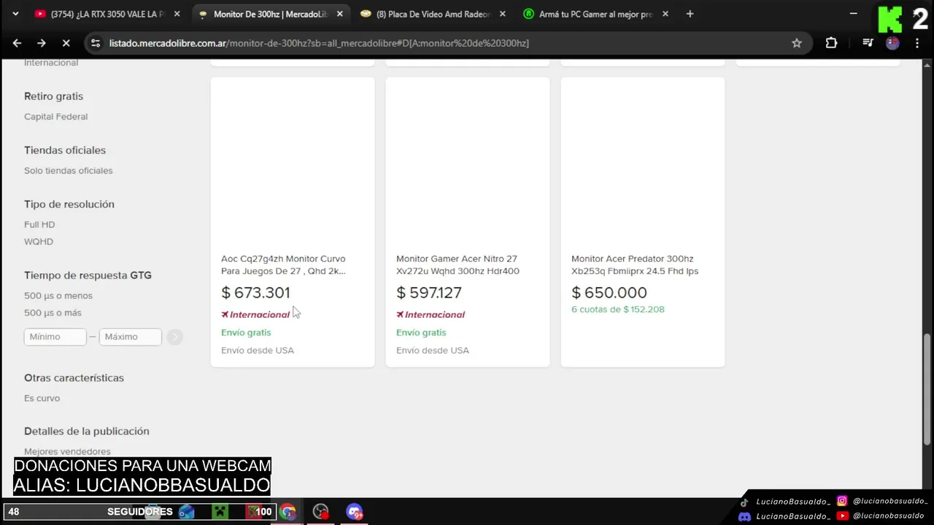This screenshot has width=934, height=525.
Task: Filter resolution by WQHD
Action: point(39,241)
